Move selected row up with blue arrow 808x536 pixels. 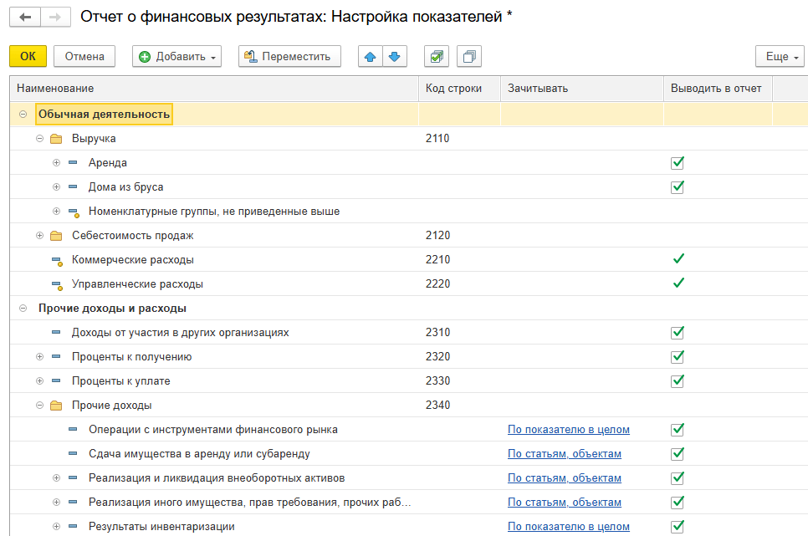pos(371,57)
